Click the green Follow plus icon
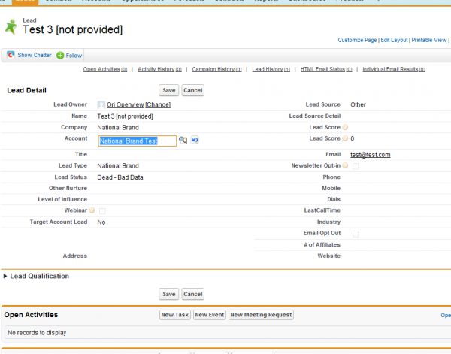Viewport: 451px width, 354px height. click(60, 55)
